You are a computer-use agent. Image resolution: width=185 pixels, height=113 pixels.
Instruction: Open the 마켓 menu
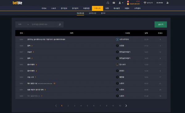coord(107,8)
